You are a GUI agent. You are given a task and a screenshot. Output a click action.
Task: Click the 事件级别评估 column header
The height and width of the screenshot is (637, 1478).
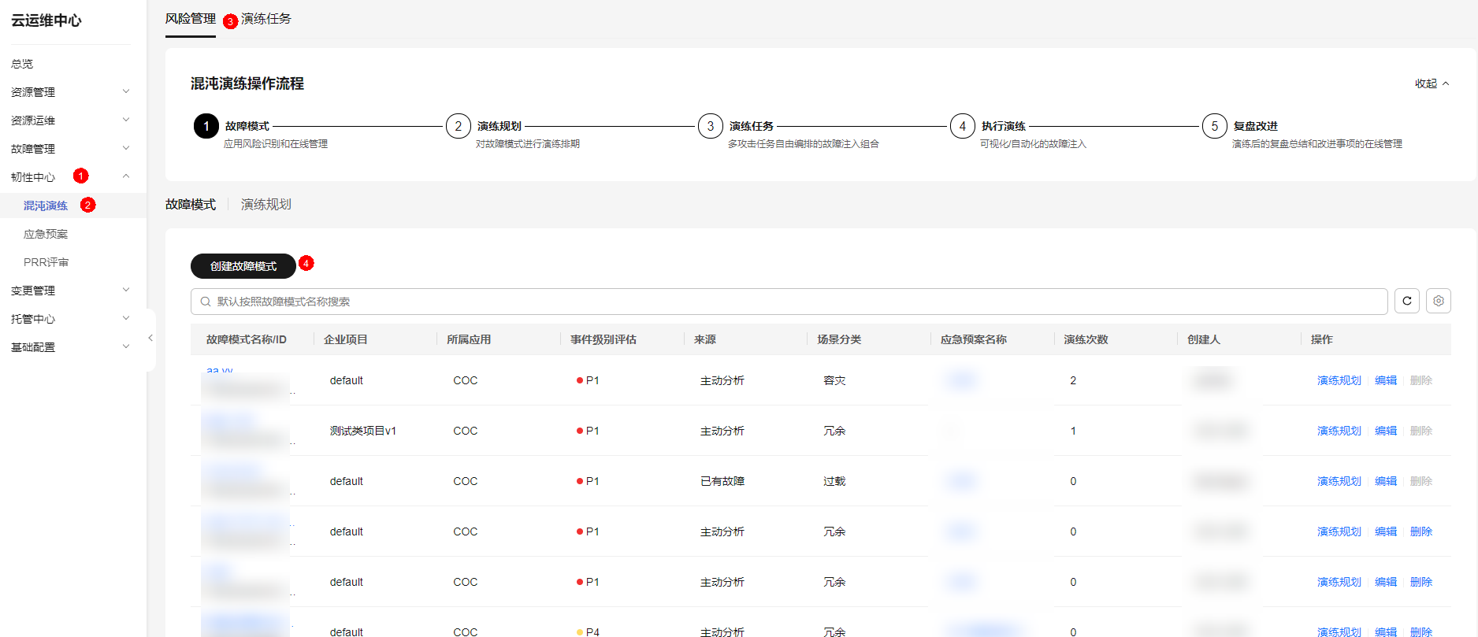coord(603,339)
